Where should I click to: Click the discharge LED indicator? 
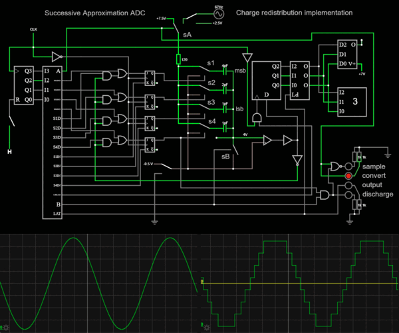(348, 195)
